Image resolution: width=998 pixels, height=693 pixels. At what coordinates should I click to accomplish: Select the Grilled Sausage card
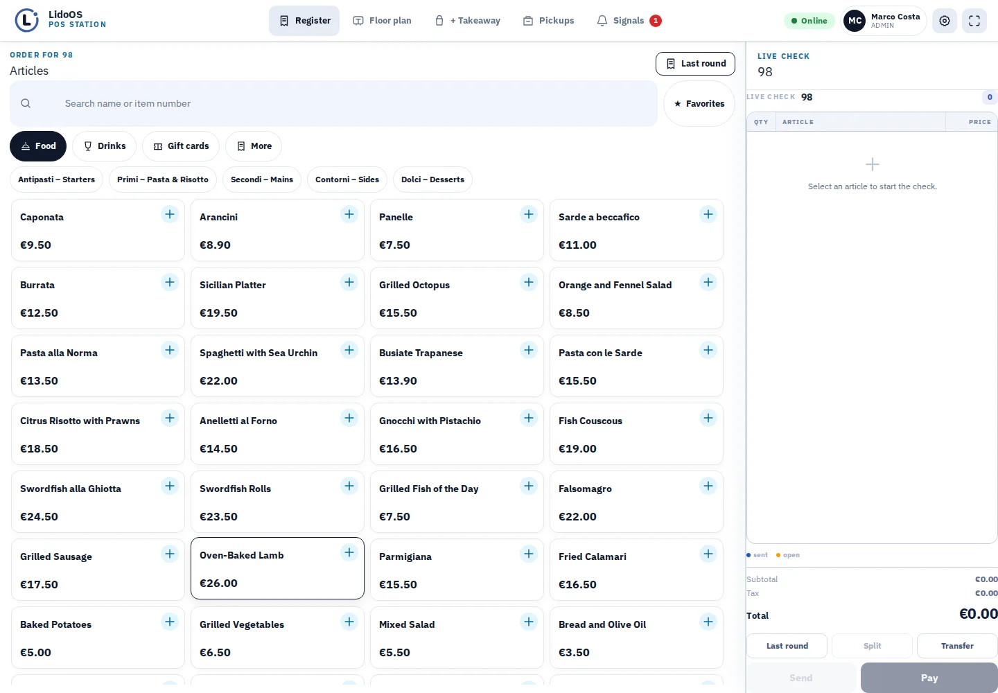[98, 570]
